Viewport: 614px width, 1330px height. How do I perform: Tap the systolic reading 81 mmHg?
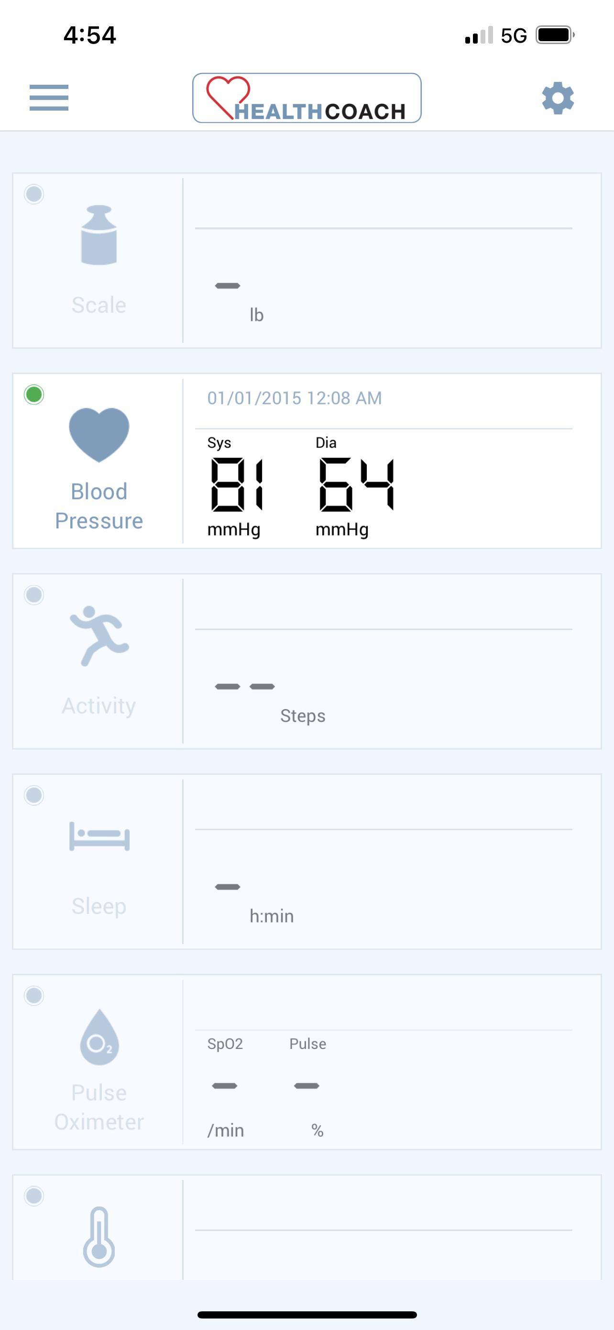[x=236, y=485]
